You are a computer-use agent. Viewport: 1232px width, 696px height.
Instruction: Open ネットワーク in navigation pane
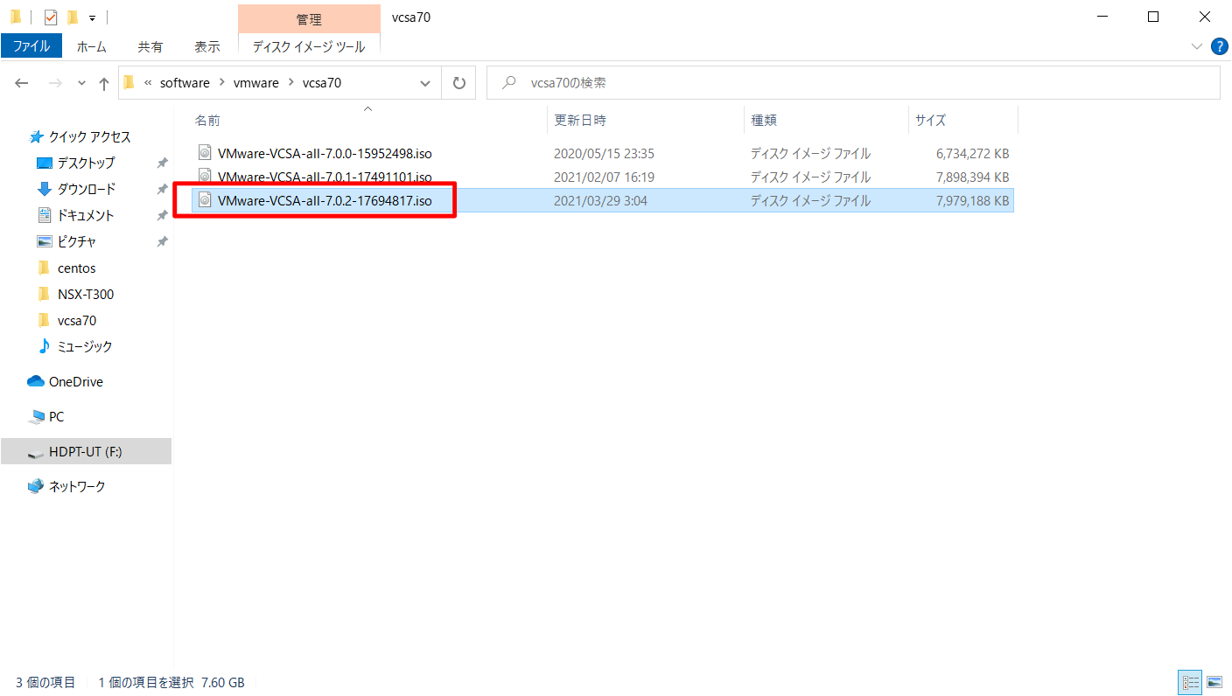click(x=77, y=486)
